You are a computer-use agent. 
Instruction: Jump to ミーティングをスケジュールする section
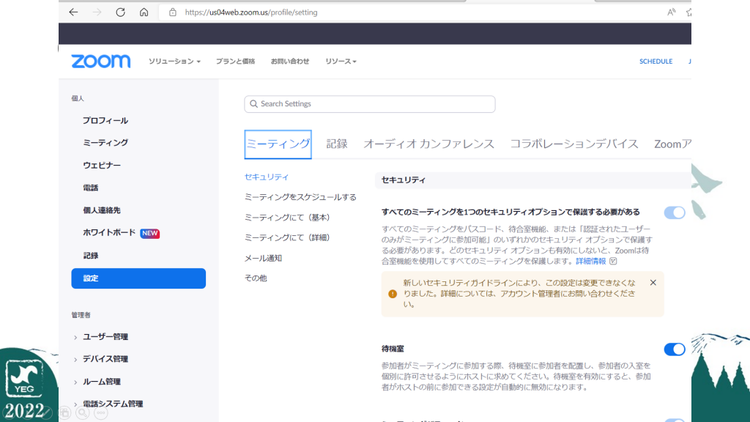(x=300, y=197)
